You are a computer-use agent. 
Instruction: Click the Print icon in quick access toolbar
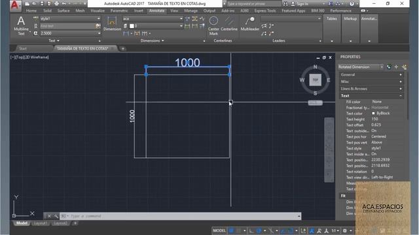56,4
